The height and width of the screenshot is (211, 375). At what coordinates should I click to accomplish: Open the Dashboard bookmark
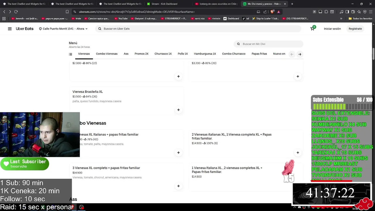pos(231,18)
